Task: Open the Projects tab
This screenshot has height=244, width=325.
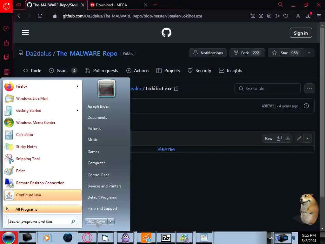Action: pyautogui.click(x=168, y=71)
